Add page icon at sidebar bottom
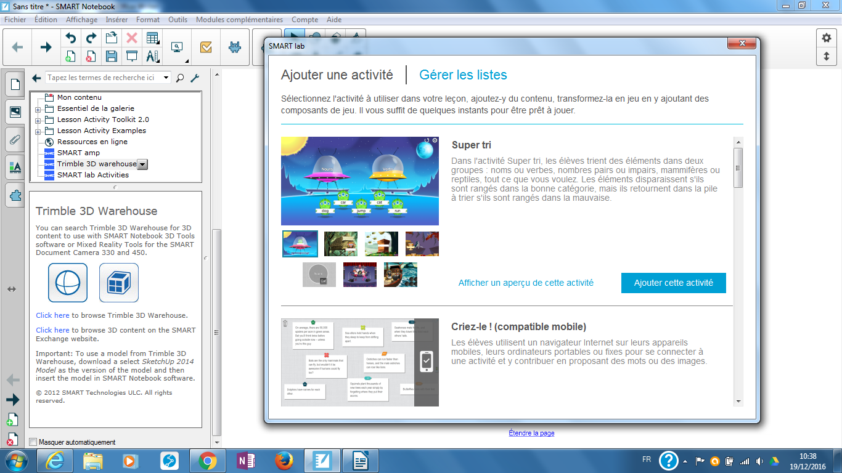This screenshot has height=473, width=842. [12, 421]
